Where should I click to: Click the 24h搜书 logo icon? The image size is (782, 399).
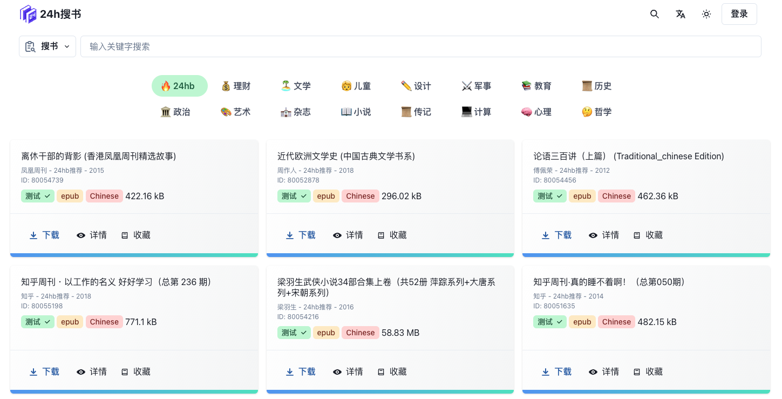point(28,14)
